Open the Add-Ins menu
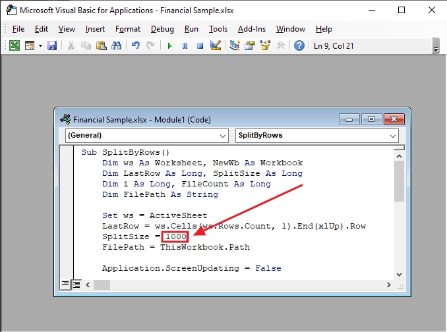This screenshot has height=332, width=447. [252, 29]
